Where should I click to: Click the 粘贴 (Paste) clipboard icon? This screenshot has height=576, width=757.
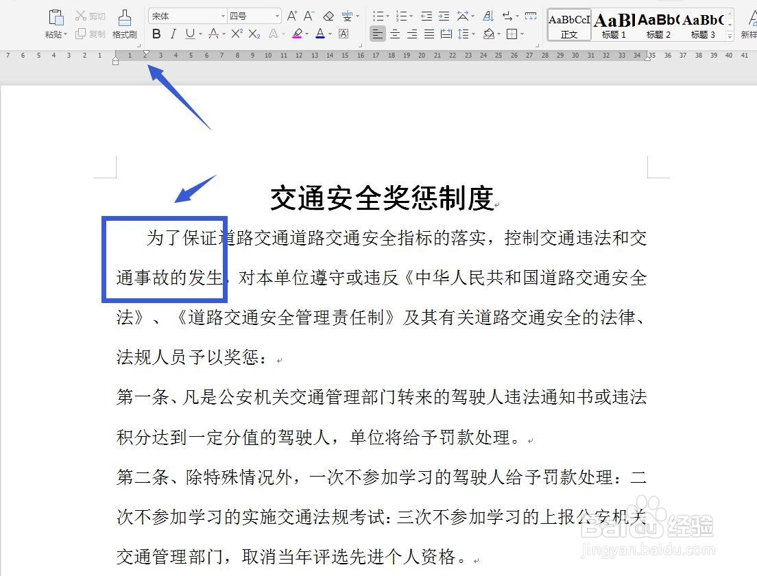tap(56, 18)
